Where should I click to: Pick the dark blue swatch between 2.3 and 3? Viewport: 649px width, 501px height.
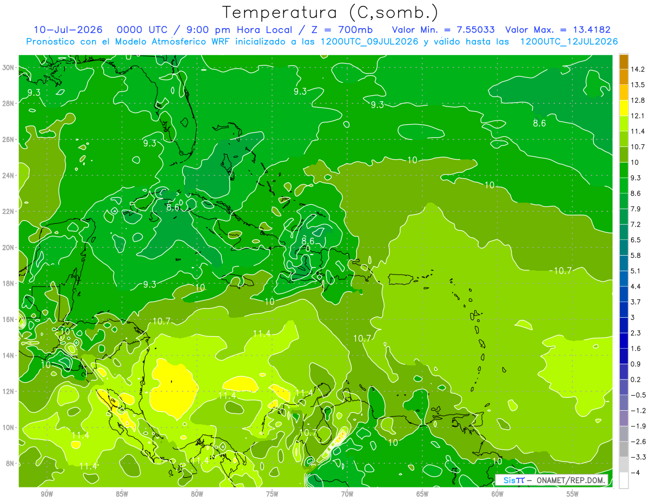point(624,325)
